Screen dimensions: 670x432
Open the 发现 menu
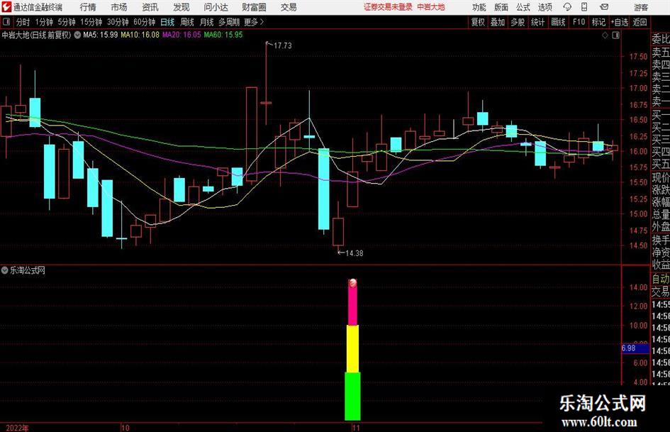click(182, 7)
